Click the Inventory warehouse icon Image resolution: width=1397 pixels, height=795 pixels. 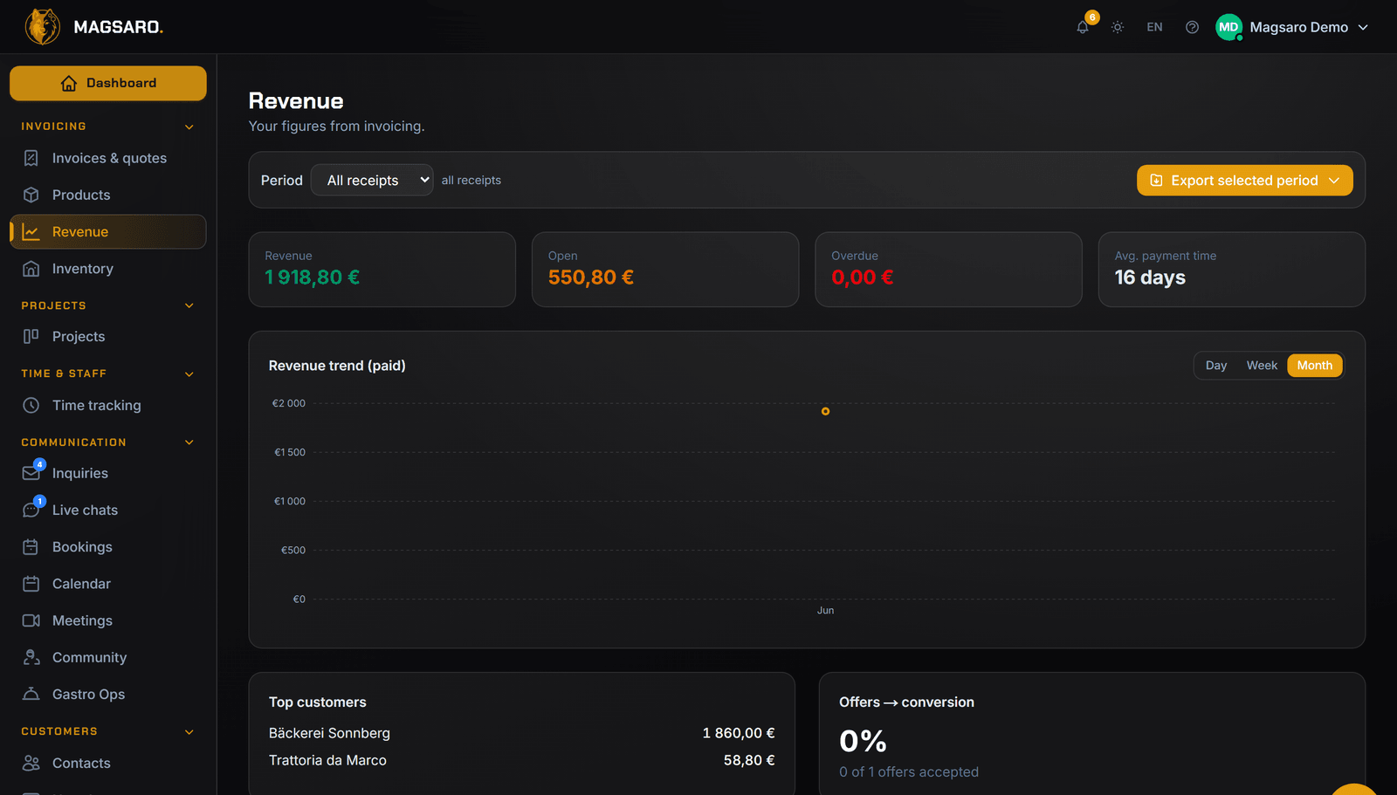(x=31, y=269)
